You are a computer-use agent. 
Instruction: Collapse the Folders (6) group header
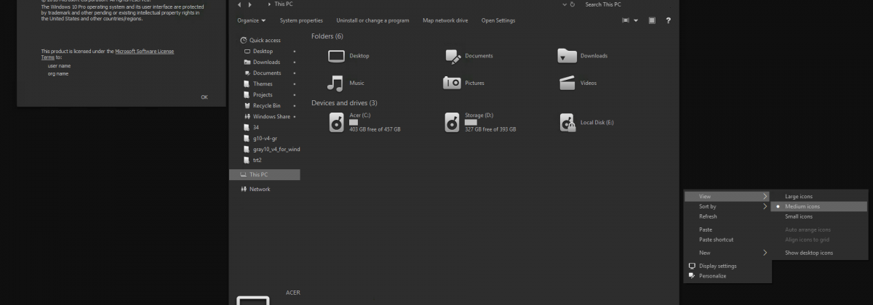tap(327, 36)
